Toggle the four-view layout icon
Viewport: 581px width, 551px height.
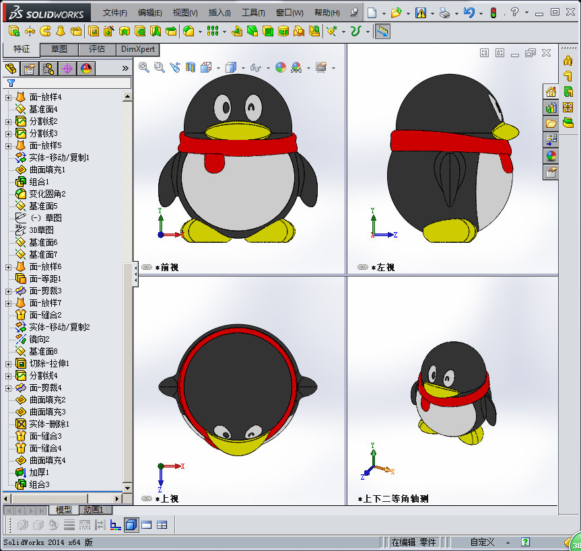[x=161, y=524]
